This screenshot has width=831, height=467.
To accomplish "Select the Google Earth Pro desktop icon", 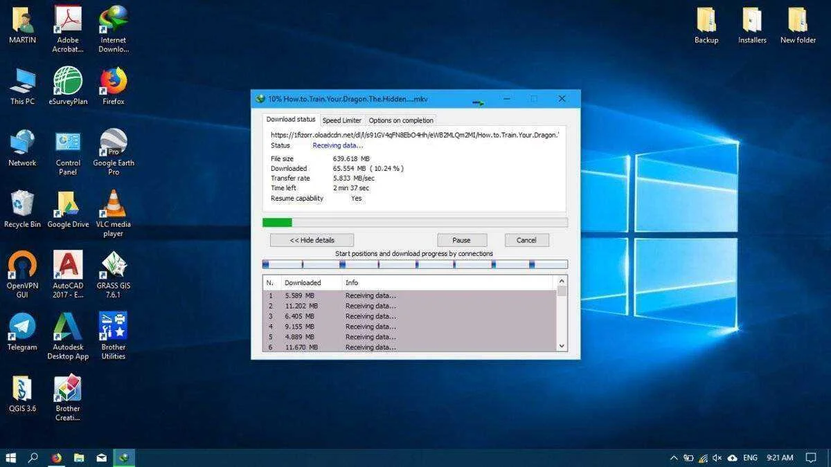I will pyautogui.click(x=114, y=152).
